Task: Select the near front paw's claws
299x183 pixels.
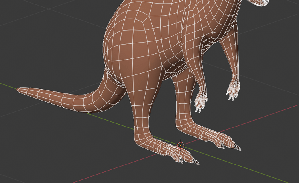Action: coord(201,103)
